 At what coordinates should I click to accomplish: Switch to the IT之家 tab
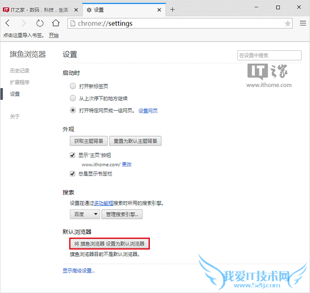(x=41, y=10)
